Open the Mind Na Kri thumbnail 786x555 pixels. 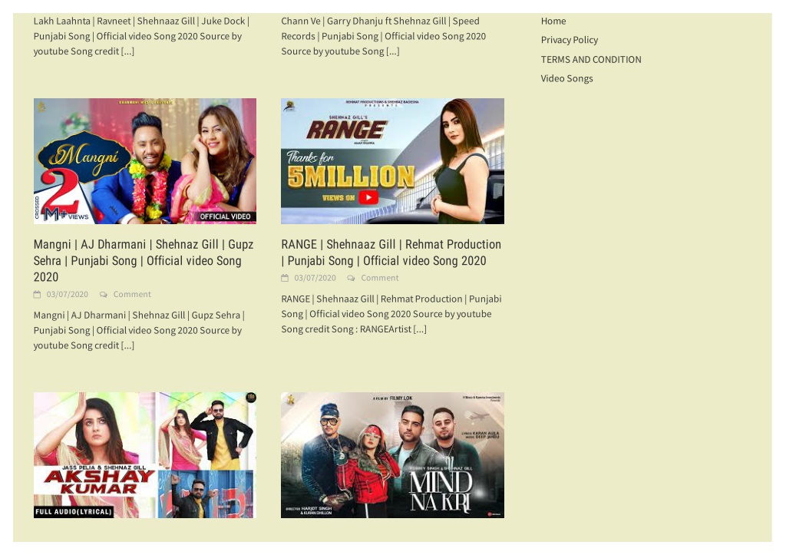point(392,454)
